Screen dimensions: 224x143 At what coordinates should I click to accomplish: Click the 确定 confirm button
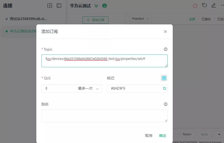click(162, 136)
